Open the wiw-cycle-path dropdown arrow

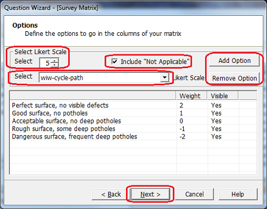pyautogui.click(x=164, y=77)
